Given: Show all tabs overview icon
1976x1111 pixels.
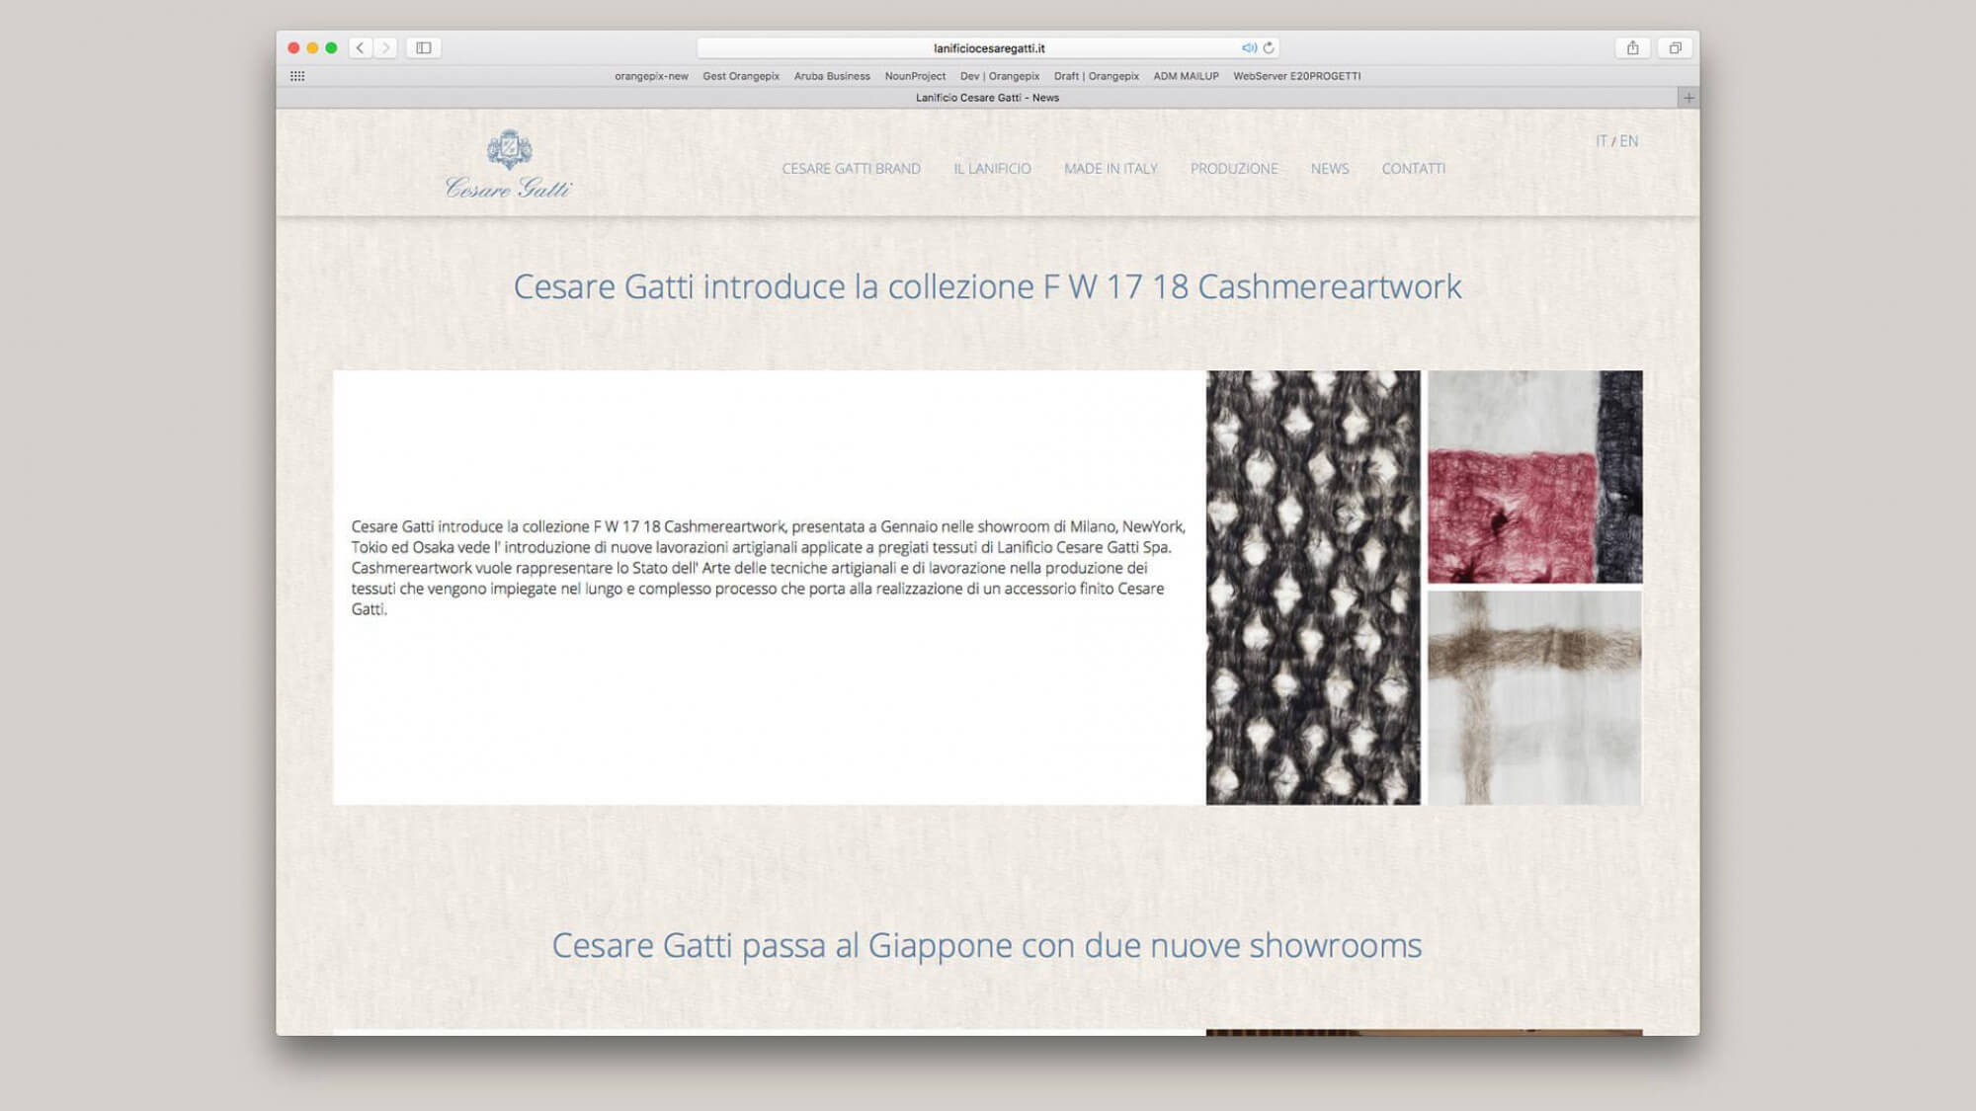Looking at the screenshot, I should (x=1676, y=47).
